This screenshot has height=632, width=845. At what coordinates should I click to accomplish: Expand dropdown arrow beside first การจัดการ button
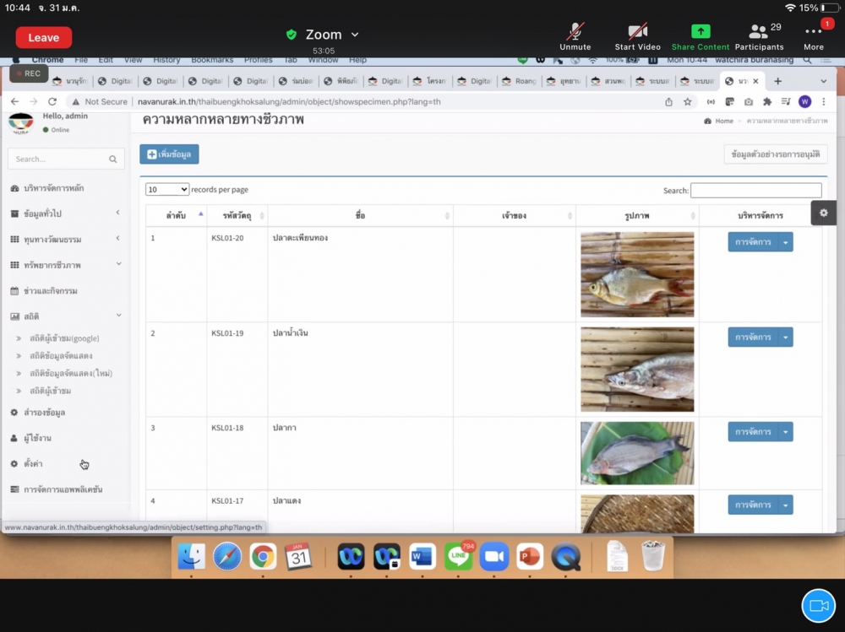(x=786, y=242)
